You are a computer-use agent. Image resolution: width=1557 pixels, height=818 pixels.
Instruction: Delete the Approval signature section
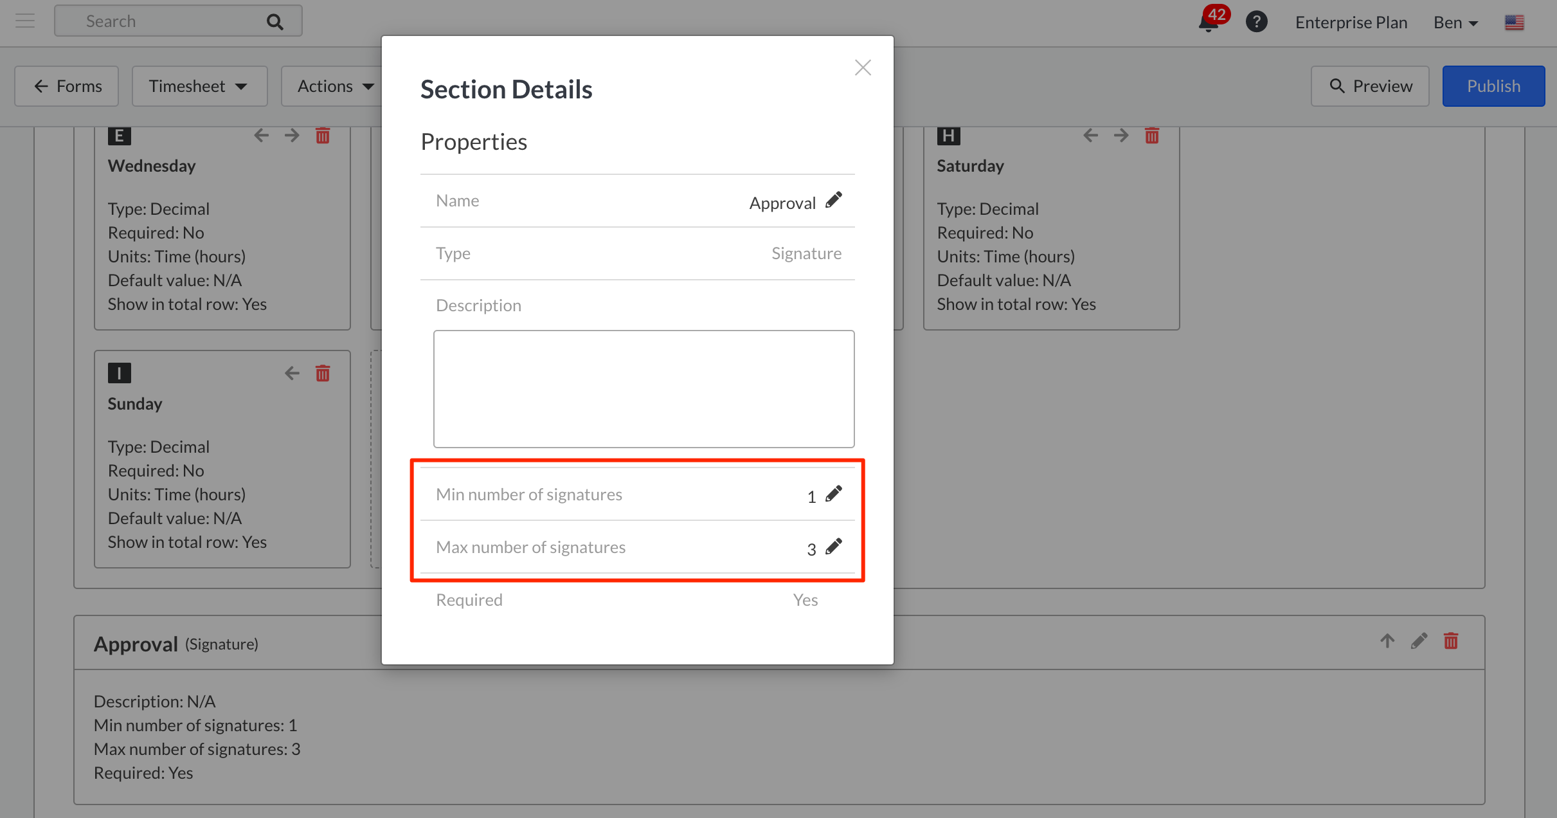(1451, 641)
